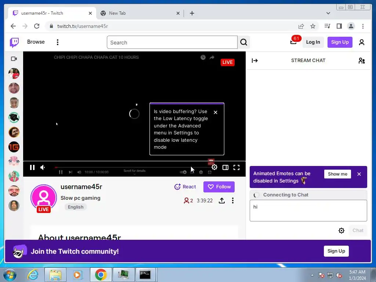Open the chat community users list

pos(362,61)
